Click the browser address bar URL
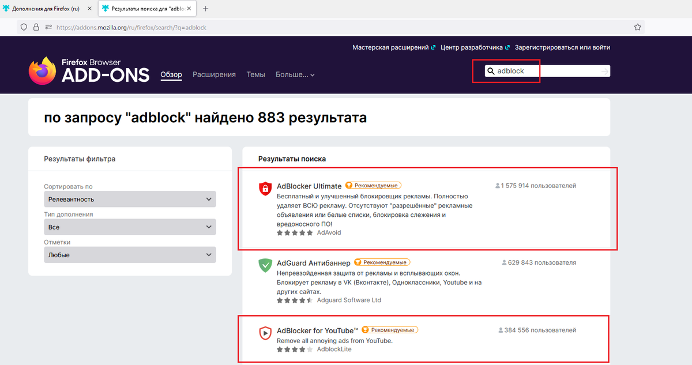 (131, 27)
